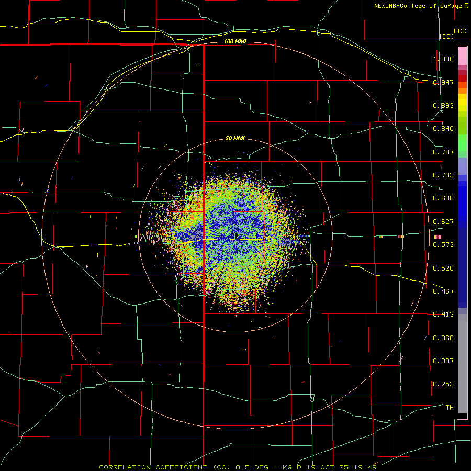Click the 0.253 scale value
471x471 pixels.
(x=443, y=384)
